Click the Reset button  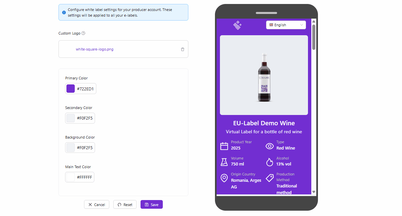pos(125,204)
